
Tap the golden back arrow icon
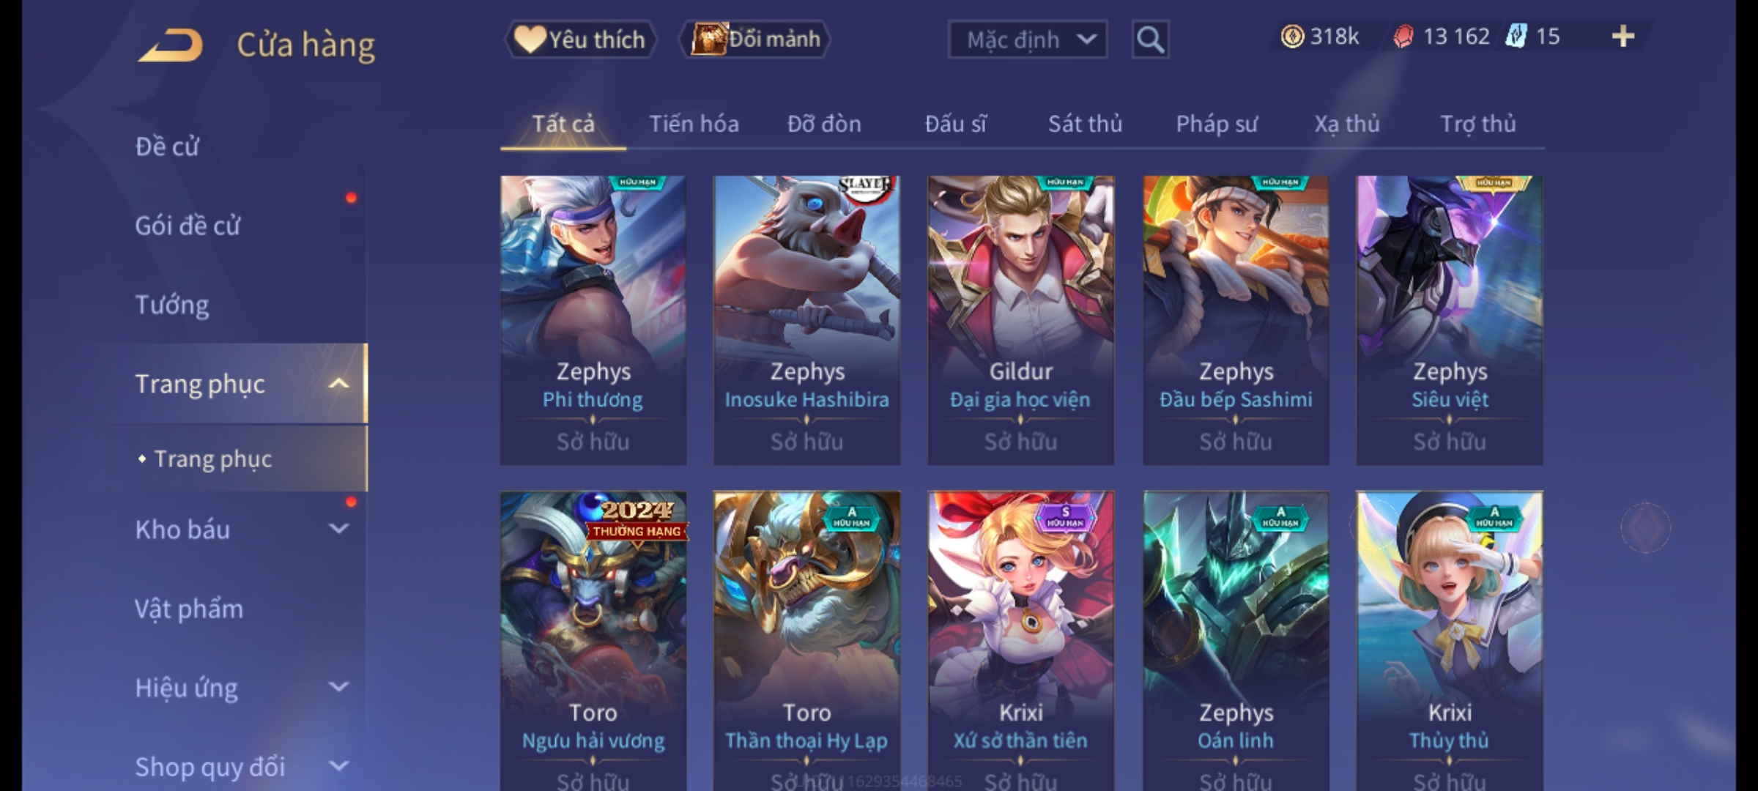pos(170,46)
